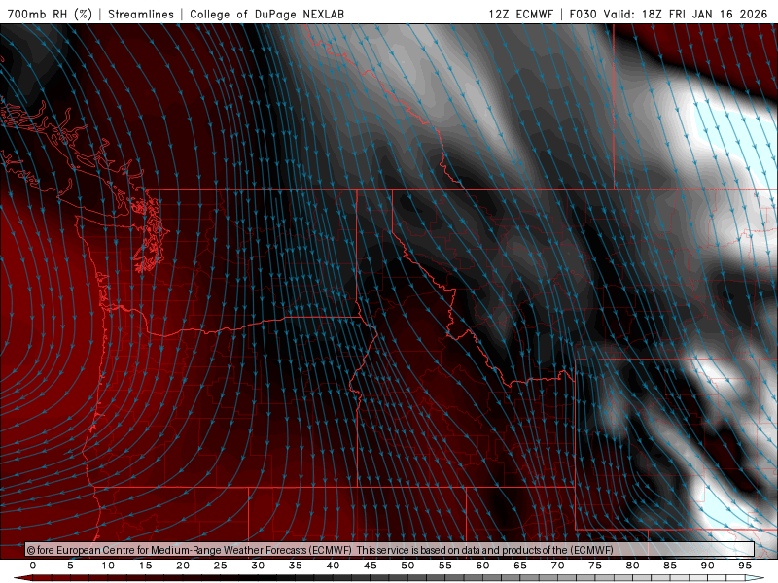Click the "20" value on the color scale

pos(183,566)
